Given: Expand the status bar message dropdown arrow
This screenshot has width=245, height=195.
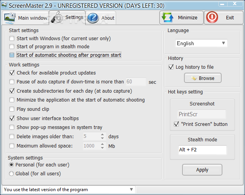Looking at the screenshot, I should point(132,189).
